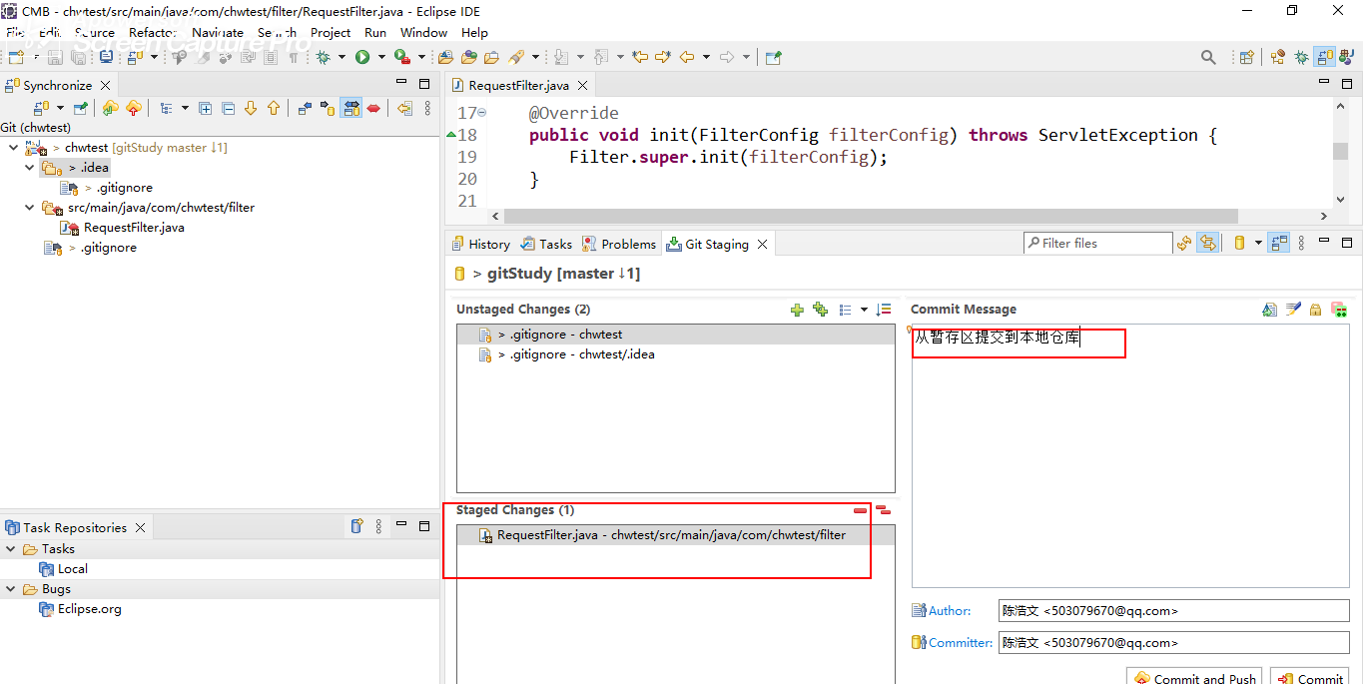Image resolution: width=1363 pixels, height=684 pixels.
Task: Click the Open Perspective icon
Action: tap(1246, 57)
